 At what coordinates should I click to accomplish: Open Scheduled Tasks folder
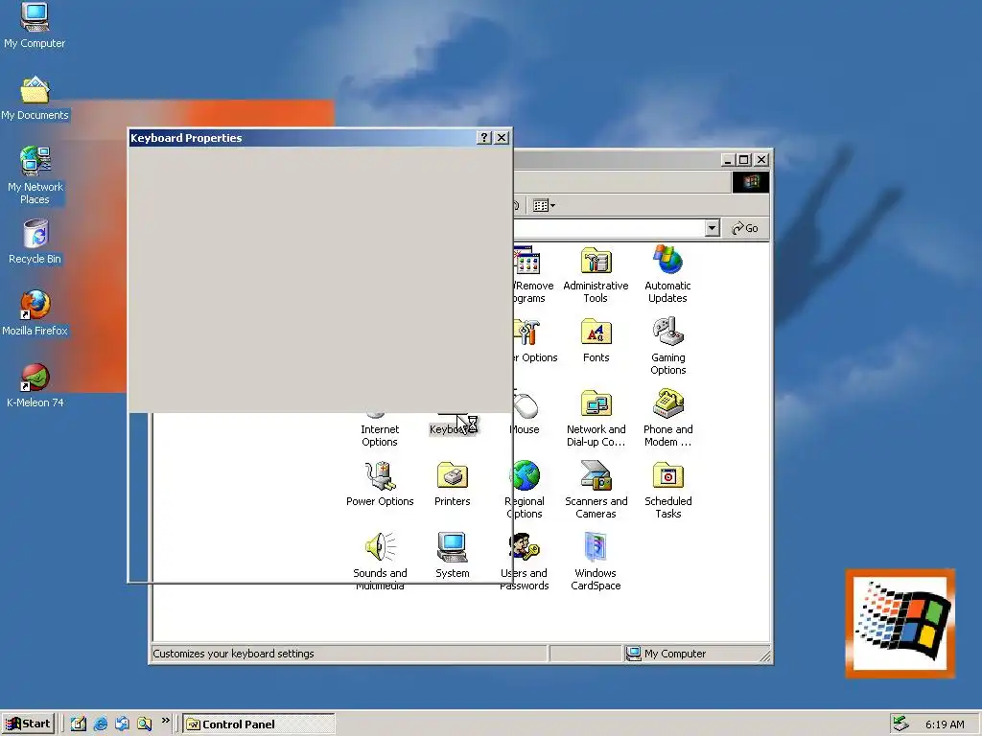[x=667, y=491]
